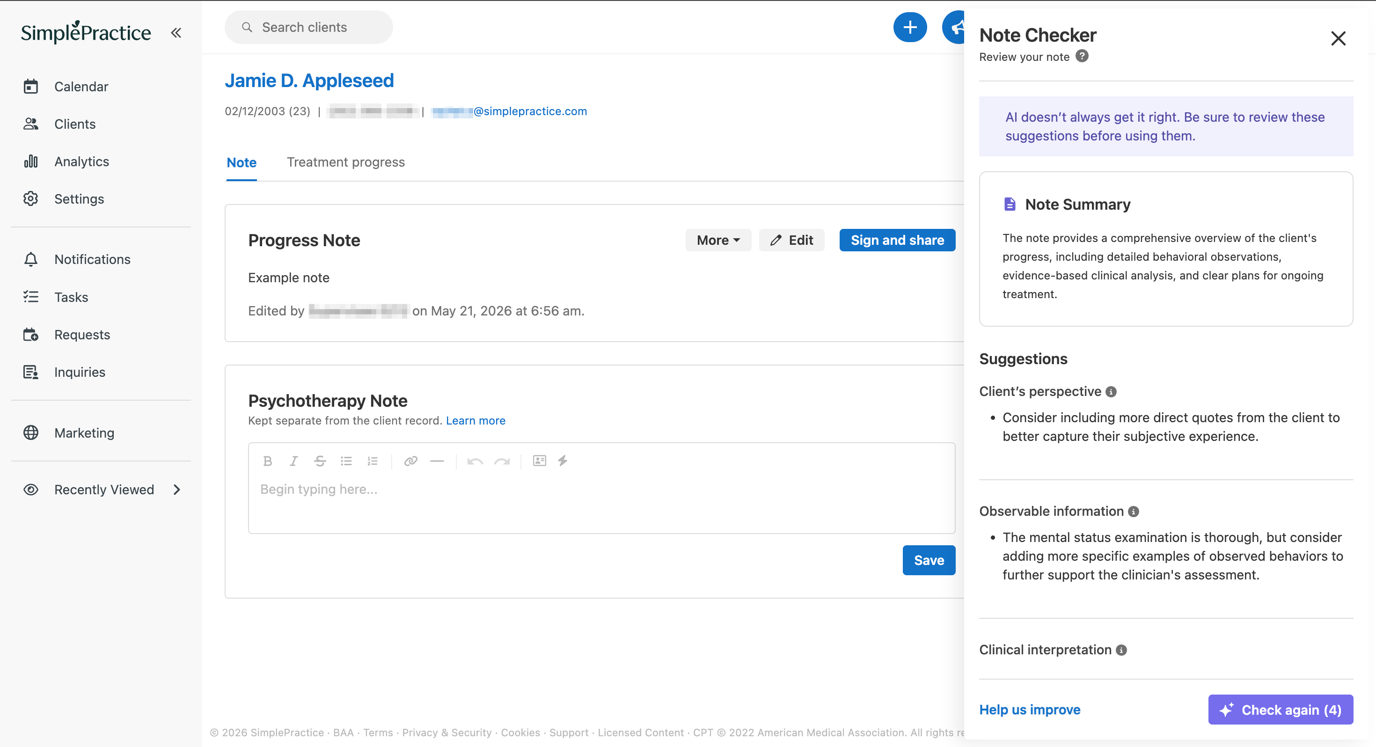
Task: Click the client info card icon in editor
Action: [x=540, y=461]
